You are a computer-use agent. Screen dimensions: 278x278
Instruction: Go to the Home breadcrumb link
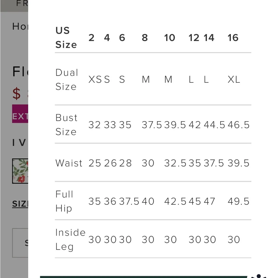20,26
